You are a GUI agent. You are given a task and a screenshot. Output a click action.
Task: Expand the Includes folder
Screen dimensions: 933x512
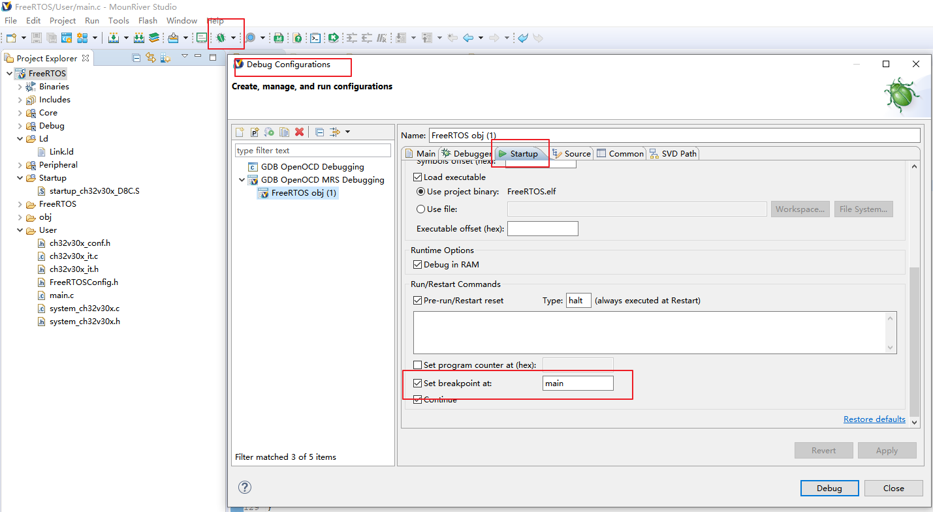point(20,100)
